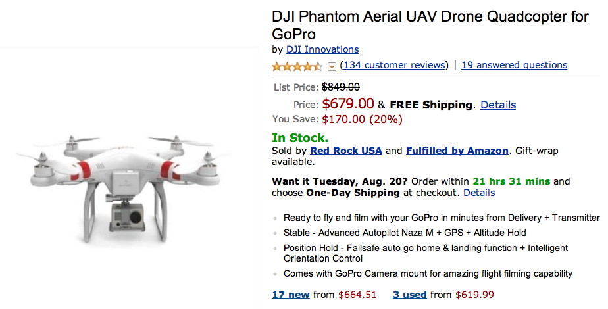
Task: Visit the Red Rock USA seller page
Action: (346, 151)
